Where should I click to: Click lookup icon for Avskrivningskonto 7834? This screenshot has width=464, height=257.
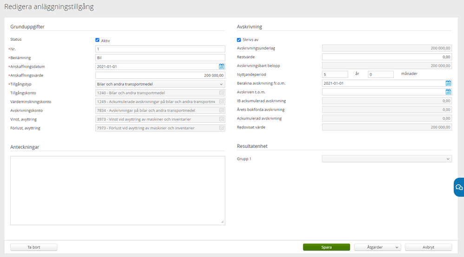pos(222,111)
